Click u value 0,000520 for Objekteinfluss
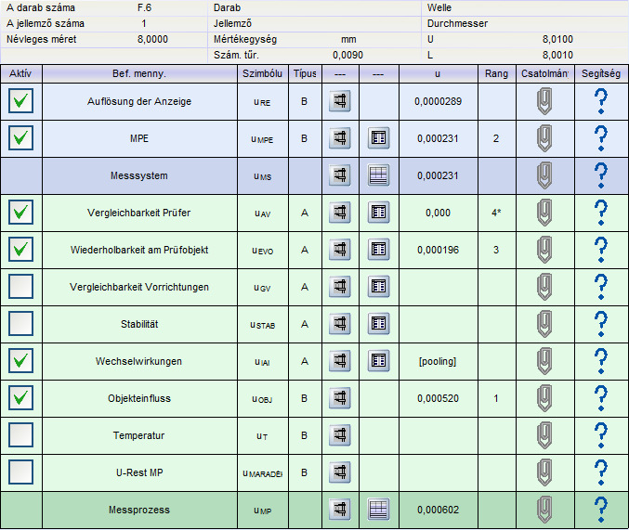This screenshot has width=629, height=530. point(438,398)
